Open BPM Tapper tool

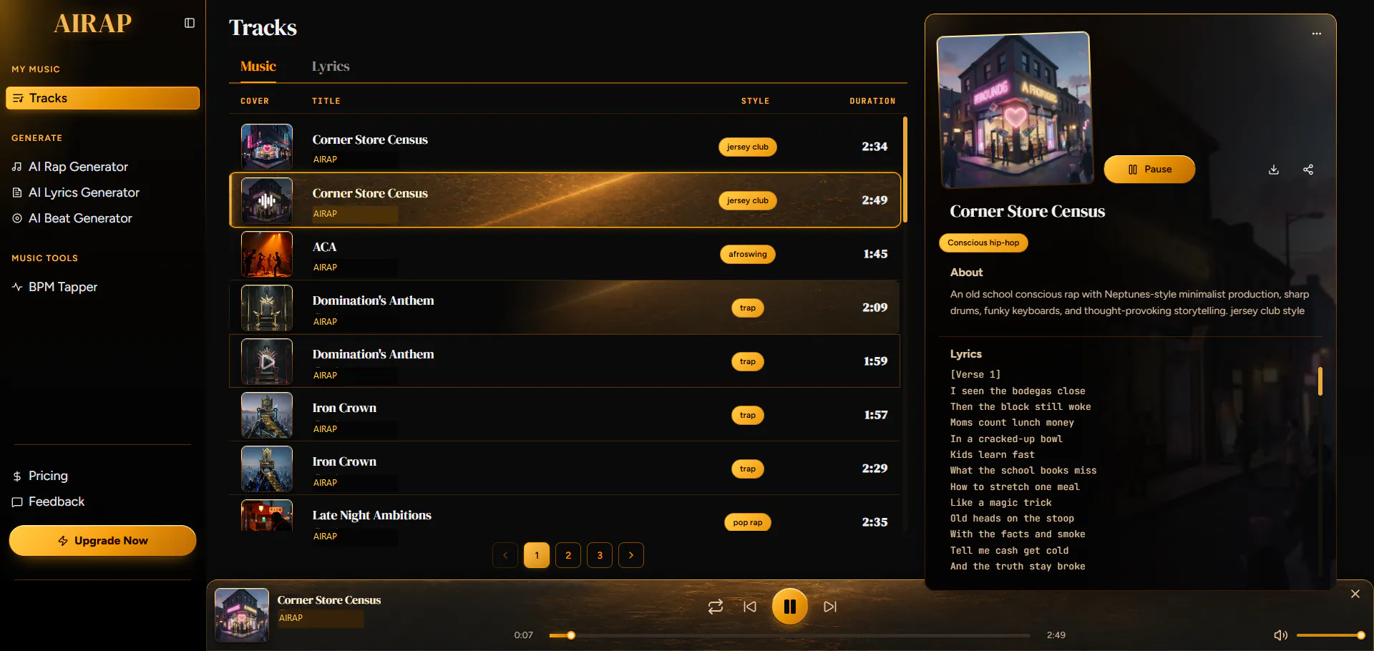(x=55, y=287)
